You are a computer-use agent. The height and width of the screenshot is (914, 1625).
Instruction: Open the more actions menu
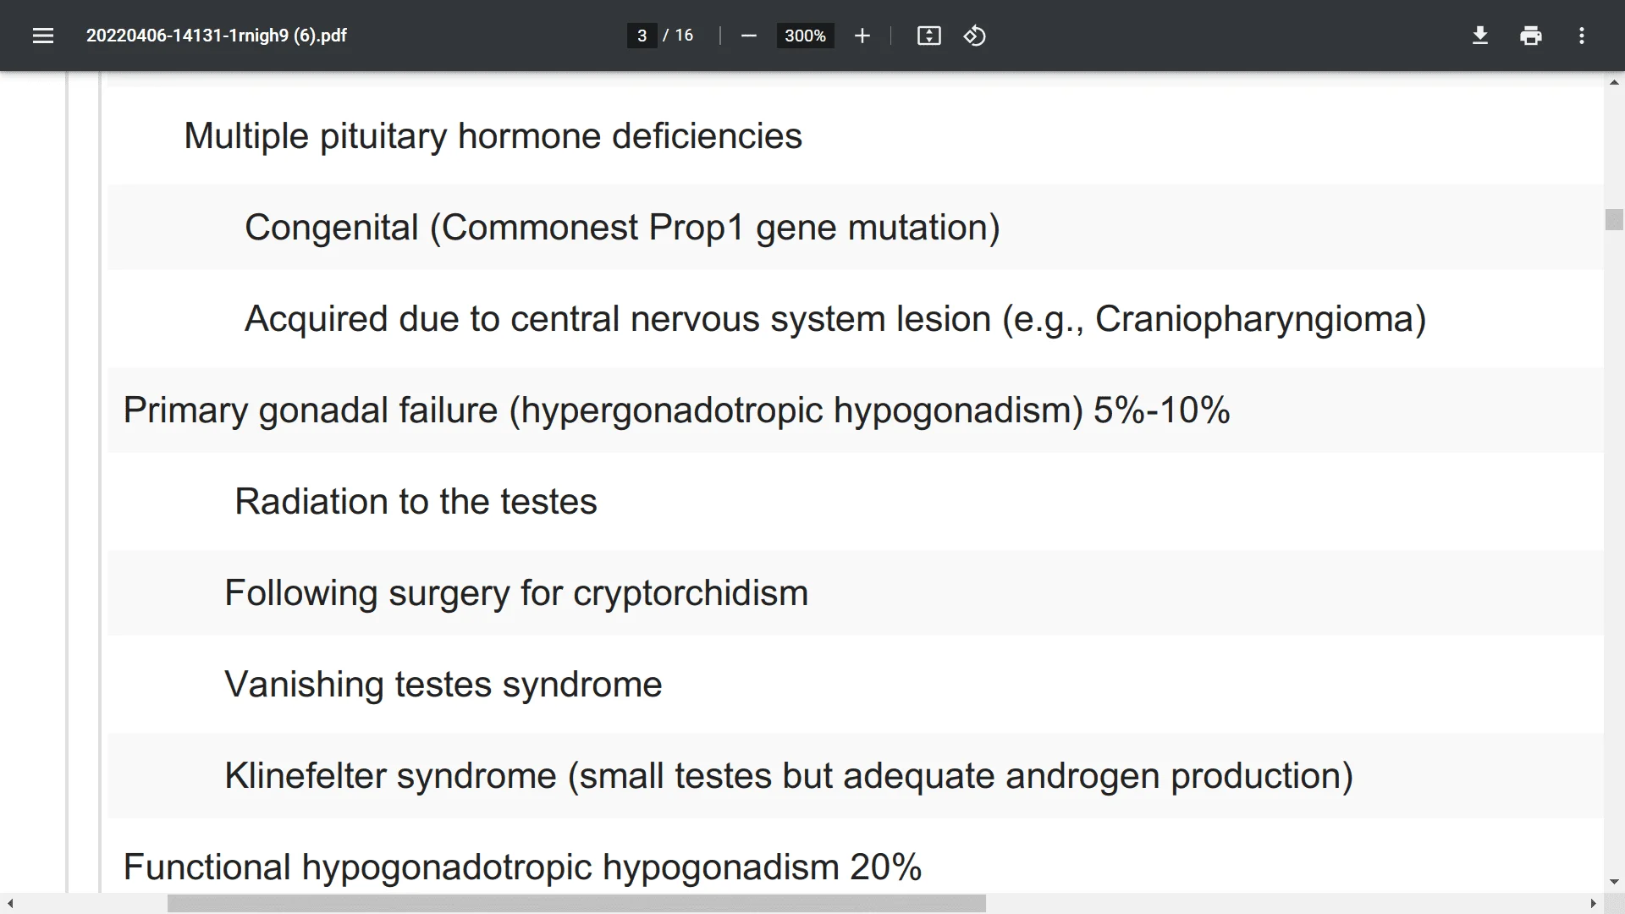(1581, 36)
